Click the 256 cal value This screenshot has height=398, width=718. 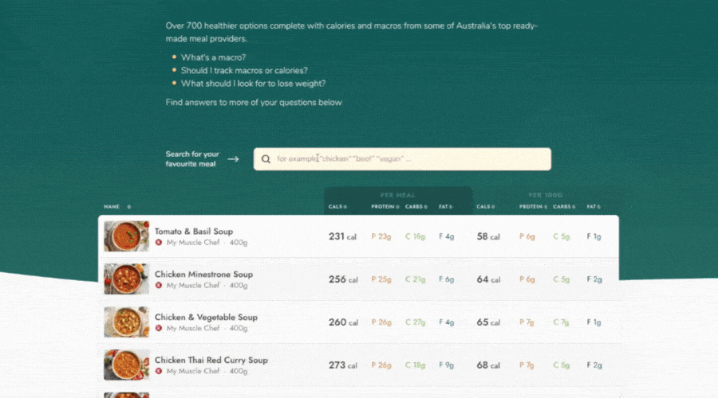tap(343, 279)
